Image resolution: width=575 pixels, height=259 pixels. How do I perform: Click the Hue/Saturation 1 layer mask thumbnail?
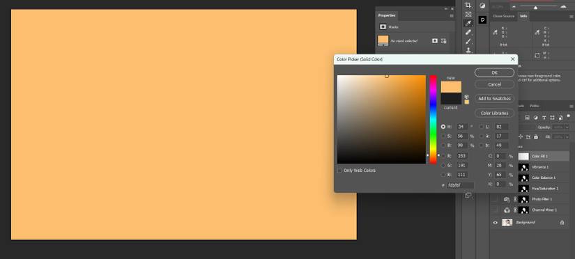click(523, 188)
